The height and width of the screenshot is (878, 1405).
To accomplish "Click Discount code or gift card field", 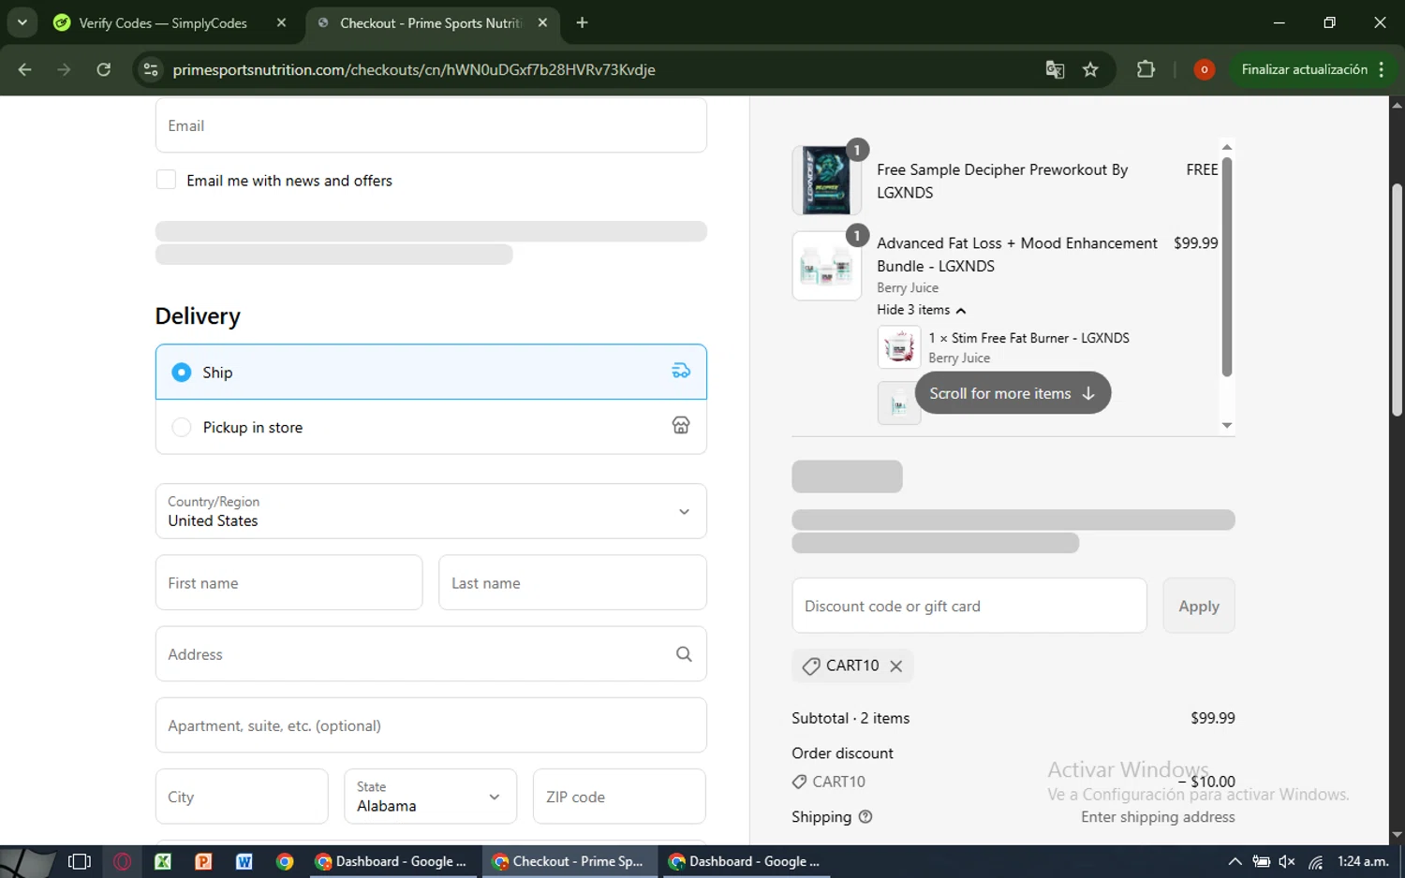I will (969, 606).
